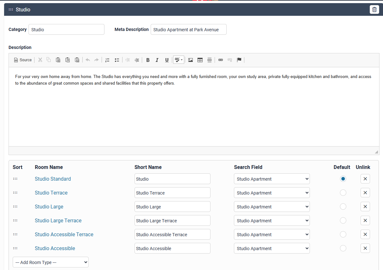
Task: Open the Studio Large Terrace room link
Action: pyautogui.click(x=58, y=220)
